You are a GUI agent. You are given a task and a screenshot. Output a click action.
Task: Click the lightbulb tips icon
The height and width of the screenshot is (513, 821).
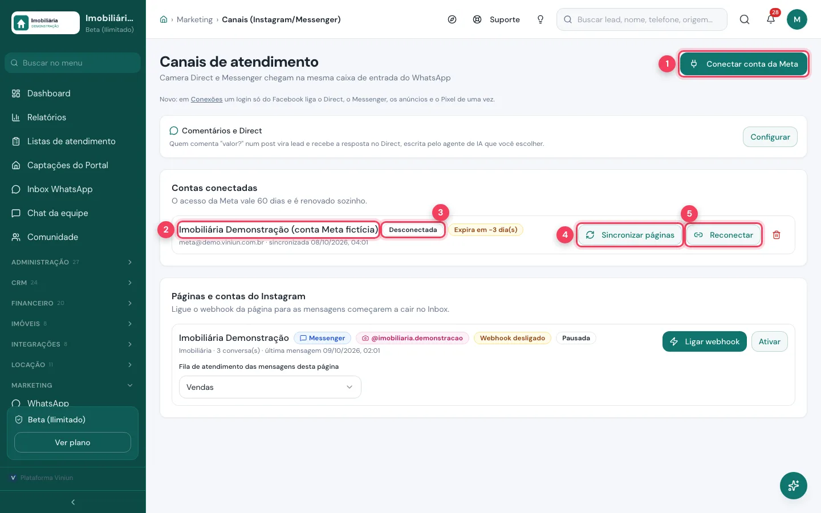point(540,19)
